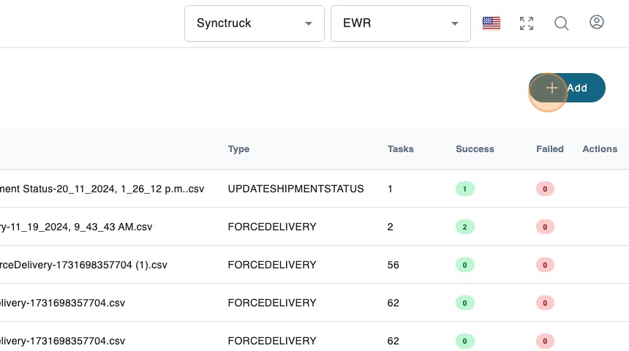Click the US flag language icon
This screenshot has width=629, height=351.
click(x=491, y=23)
